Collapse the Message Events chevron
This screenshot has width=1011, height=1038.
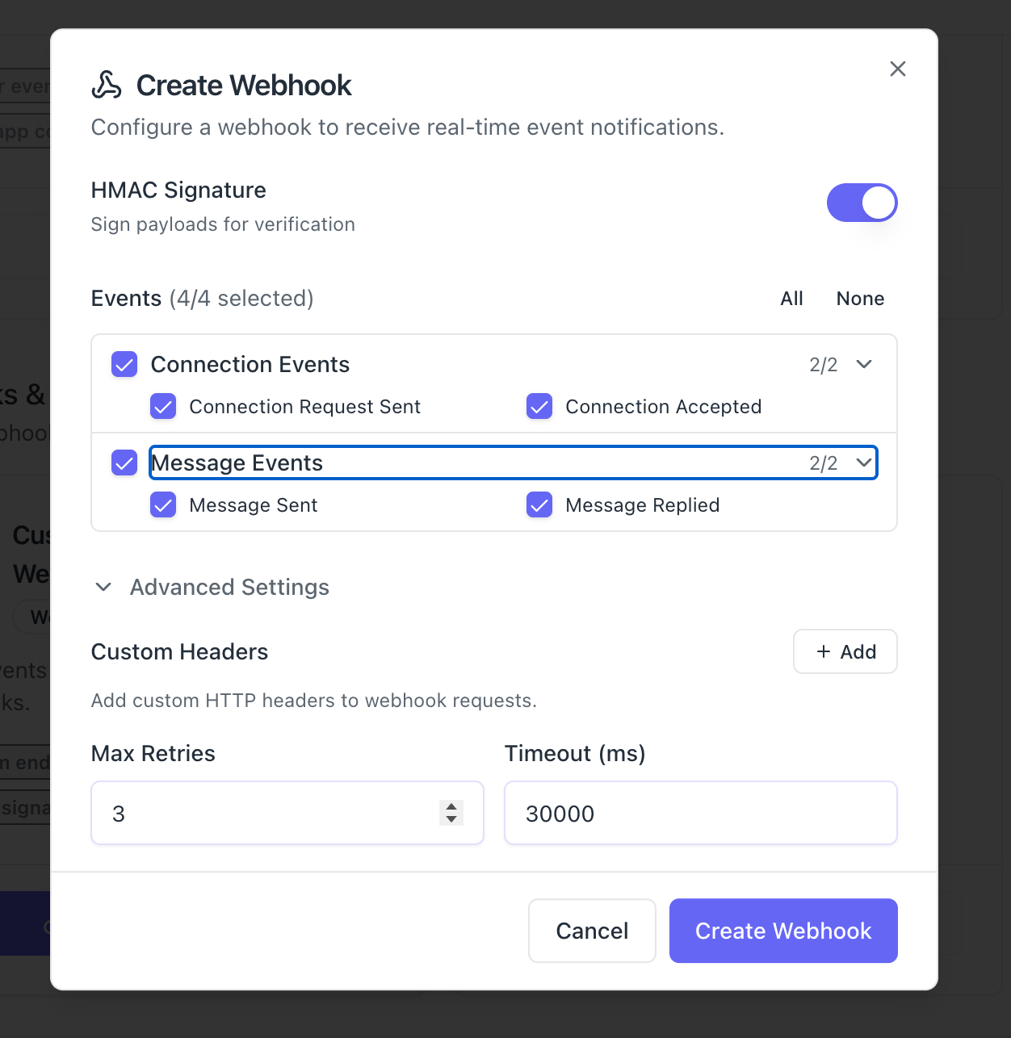[864, 463]
